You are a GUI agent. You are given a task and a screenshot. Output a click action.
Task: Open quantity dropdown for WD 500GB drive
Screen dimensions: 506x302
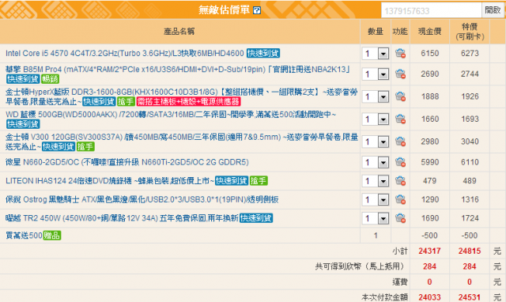tap(376, 119)
